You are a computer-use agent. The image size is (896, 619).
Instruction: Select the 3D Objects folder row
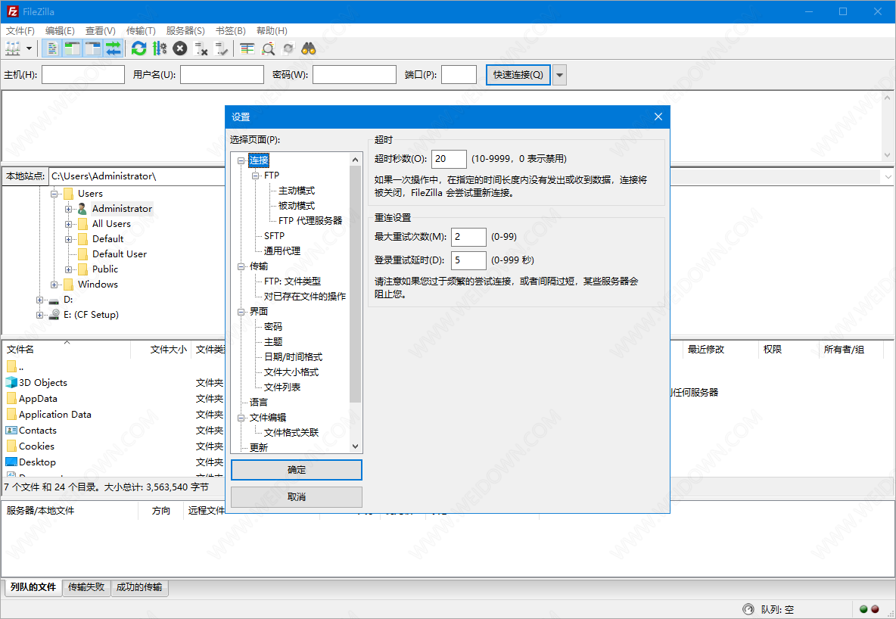[43, 382]
